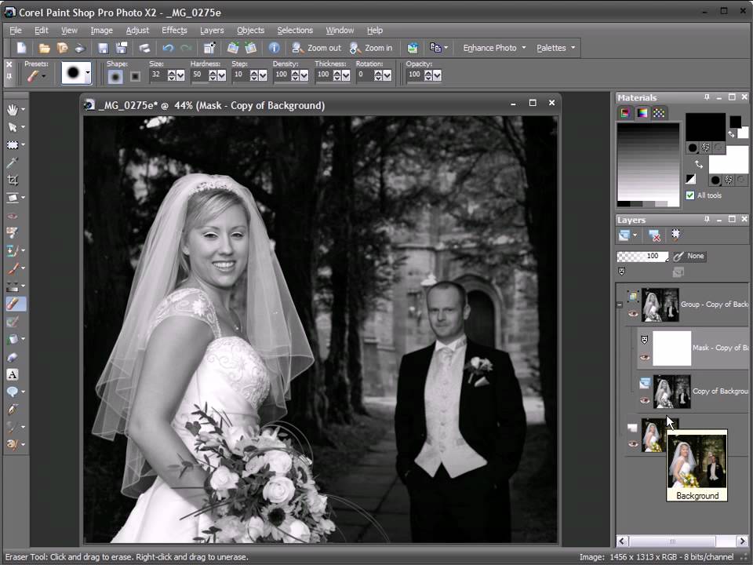The width and height of the screenshot is (753, 565).
Task: Select the Pan tool hand icon
Action: [13, 110]
